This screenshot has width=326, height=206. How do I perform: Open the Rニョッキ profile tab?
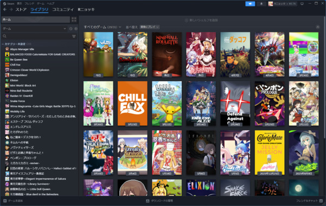[86, 10]
